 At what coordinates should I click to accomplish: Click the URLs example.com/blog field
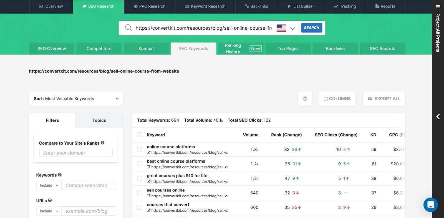click(x=88, y=211)
